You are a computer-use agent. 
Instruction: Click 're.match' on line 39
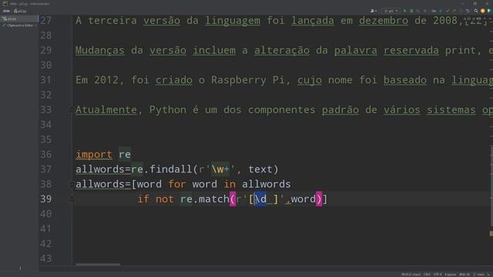205,199
